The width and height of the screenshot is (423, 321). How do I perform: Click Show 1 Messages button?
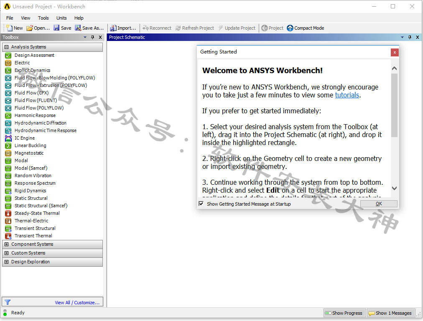(391, 313)
